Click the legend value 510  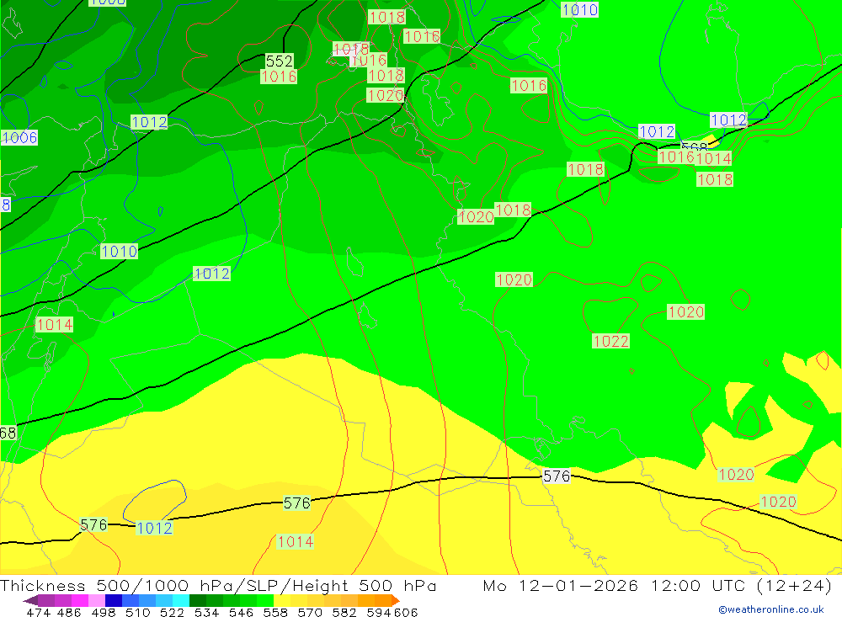[x=137, y=612]
